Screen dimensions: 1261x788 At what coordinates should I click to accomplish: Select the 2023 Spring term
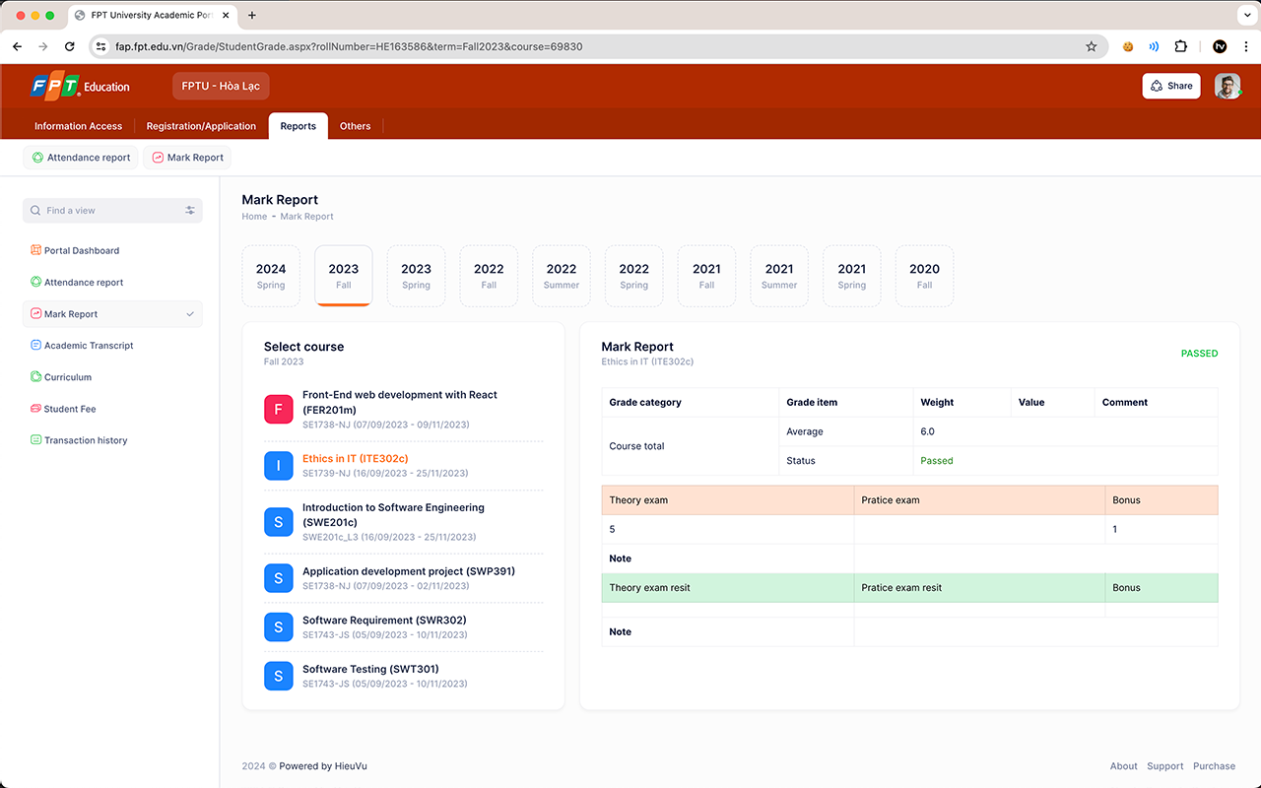(x=416, y=276)
